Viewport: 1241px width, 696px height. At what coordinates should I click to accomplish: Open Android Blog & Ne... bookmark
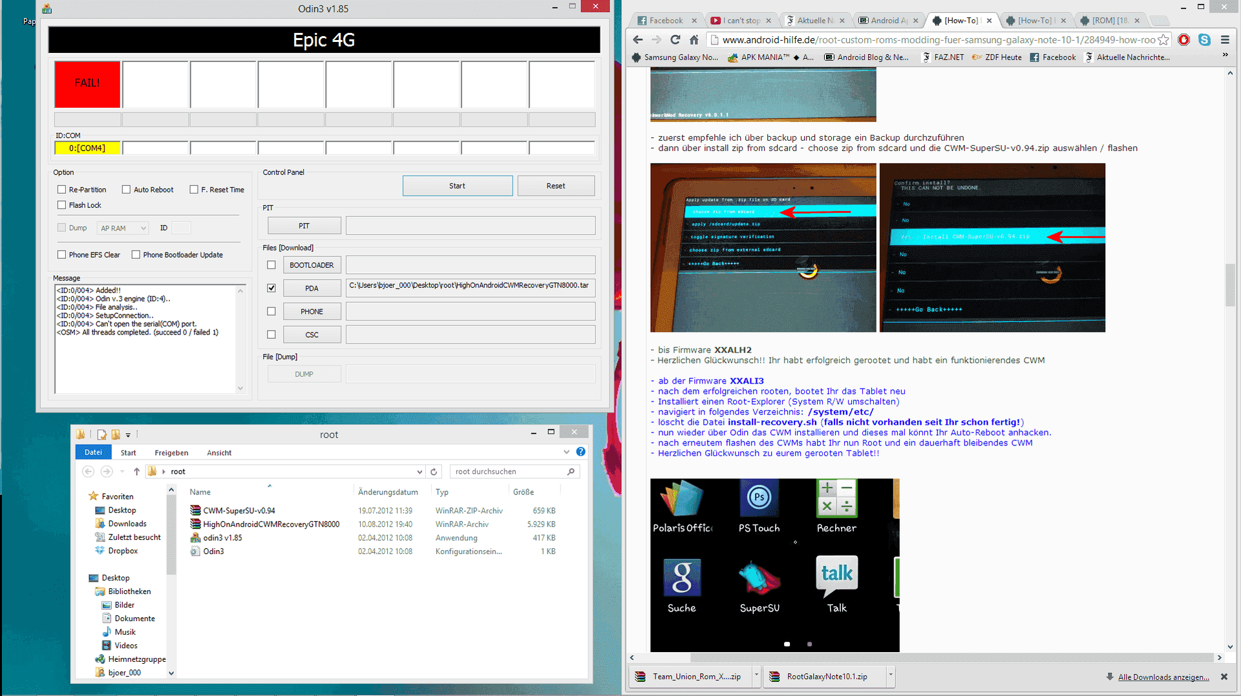coord(866,57)
